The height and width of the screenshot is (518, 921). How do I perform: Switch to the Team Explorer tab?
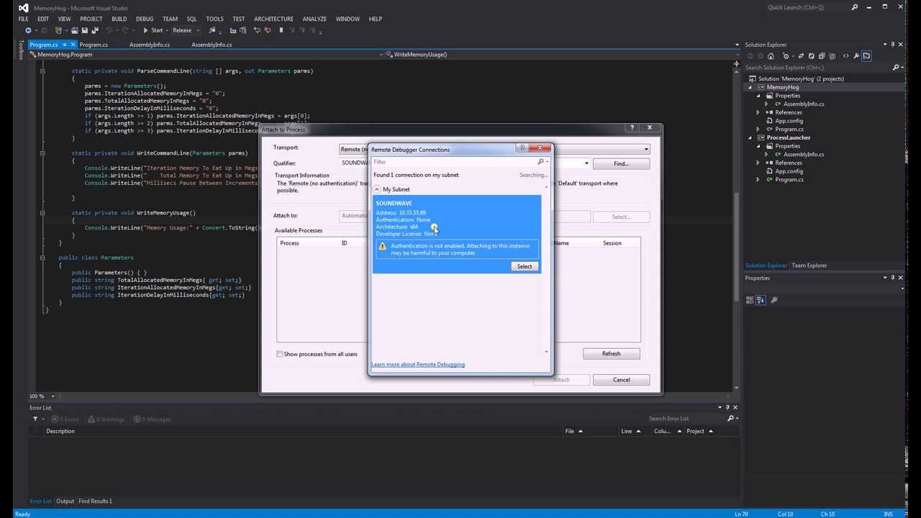(x=809, y=265)
